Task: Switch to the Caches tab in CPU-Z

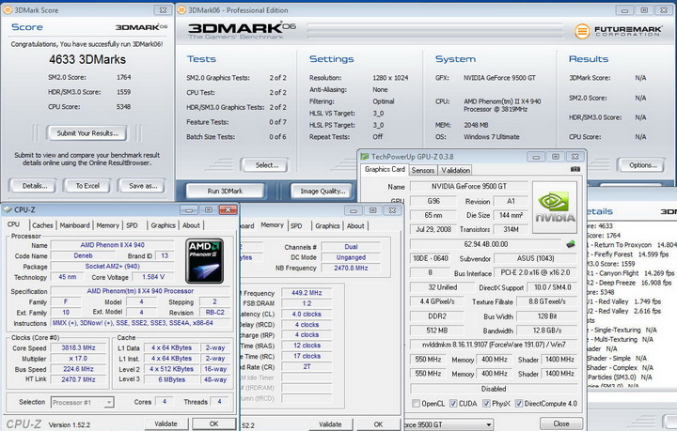Action: click(42, 225)
